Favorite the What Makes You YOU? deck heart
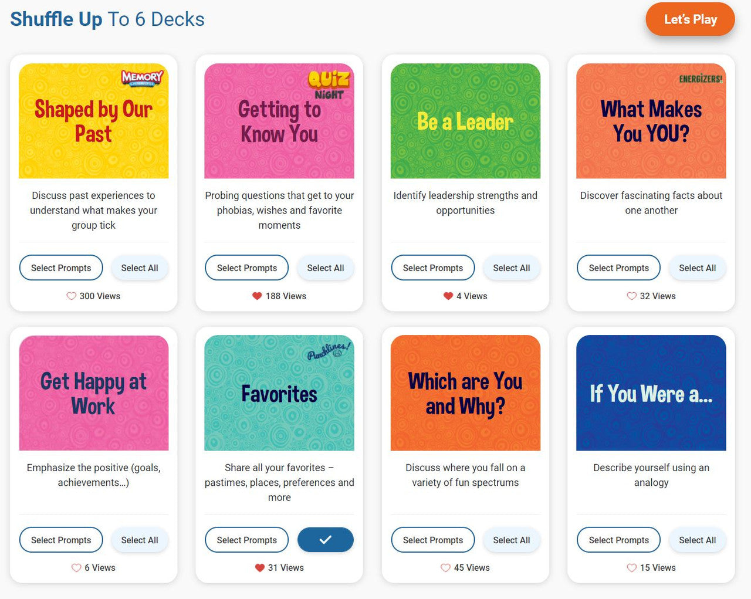Viewport: 751px width, 599px height. [x=631, y=296]
